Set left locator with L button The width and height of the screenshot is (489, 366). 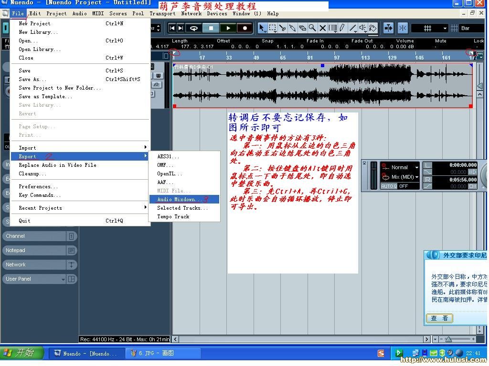tap(427, 165)
